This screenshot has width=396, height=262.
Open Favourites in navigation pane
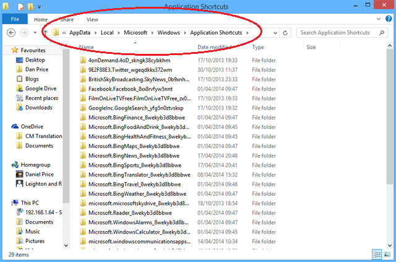point(33,50)
